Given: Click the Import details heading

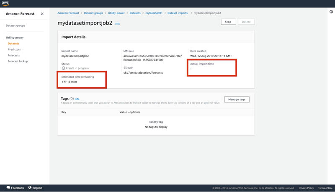Looking at the screenshot, I should [73, 37].
